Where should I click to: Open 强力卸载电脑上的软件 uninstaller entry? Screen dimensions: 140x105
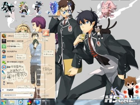coord(13,62)
